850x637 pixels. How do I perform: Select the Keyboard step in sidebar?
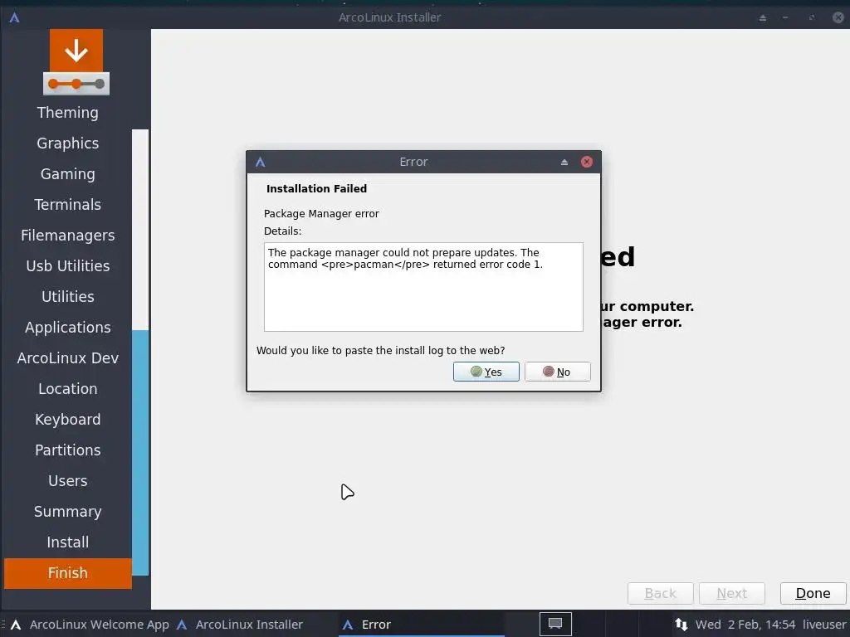click(68, 419)
